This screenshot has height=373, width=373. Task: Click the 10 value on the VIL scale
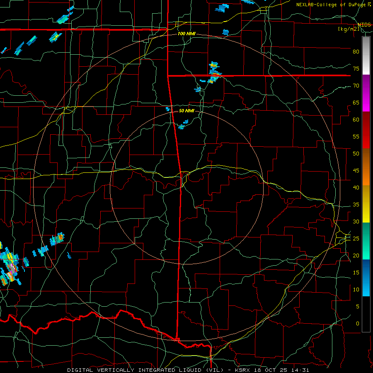(x=356, y=290)
